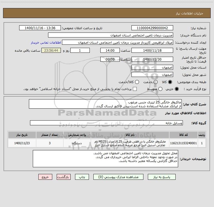This screenshot has height=207, width=214.
Task: Click the نام دستگاه خریدار field
Action: click(x=111, y=35)
